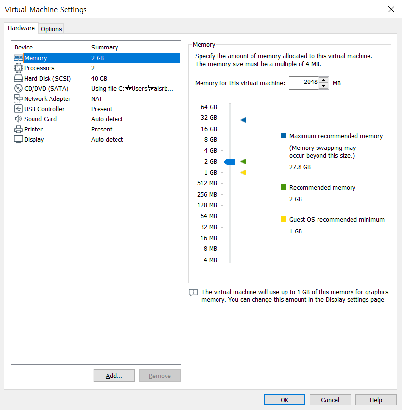The width and height of the screenshot is (402, 410).
Task: Click the blue legend color square
Action: pyautogui.click(x=283, y=135)
